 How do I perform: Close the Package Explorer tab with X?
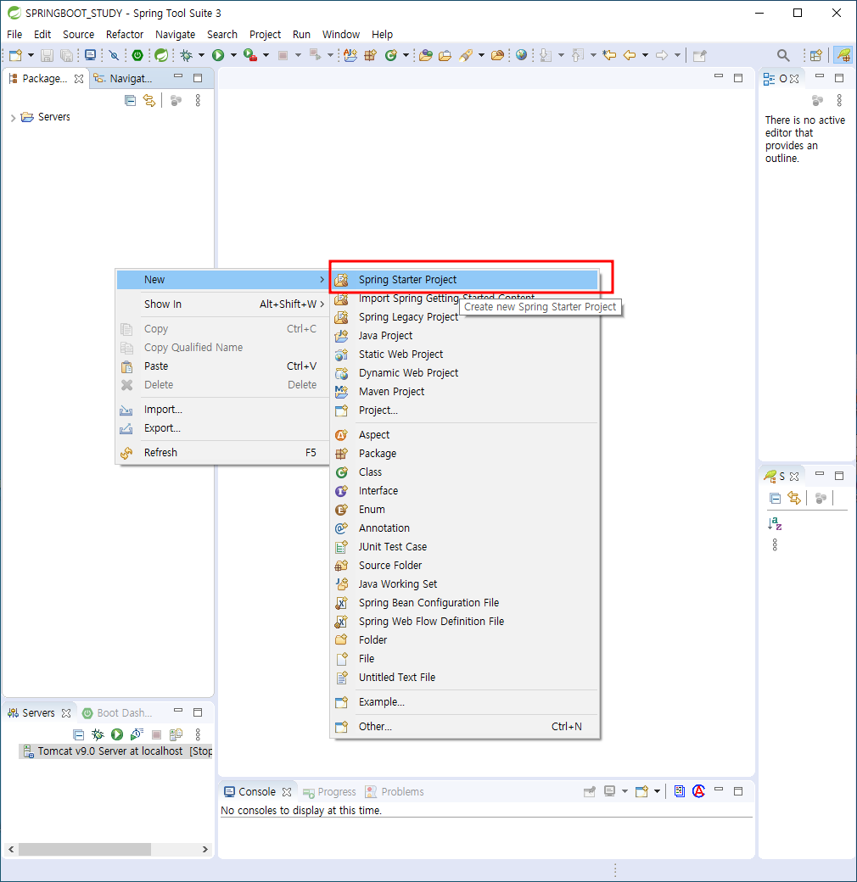point(79,79)
